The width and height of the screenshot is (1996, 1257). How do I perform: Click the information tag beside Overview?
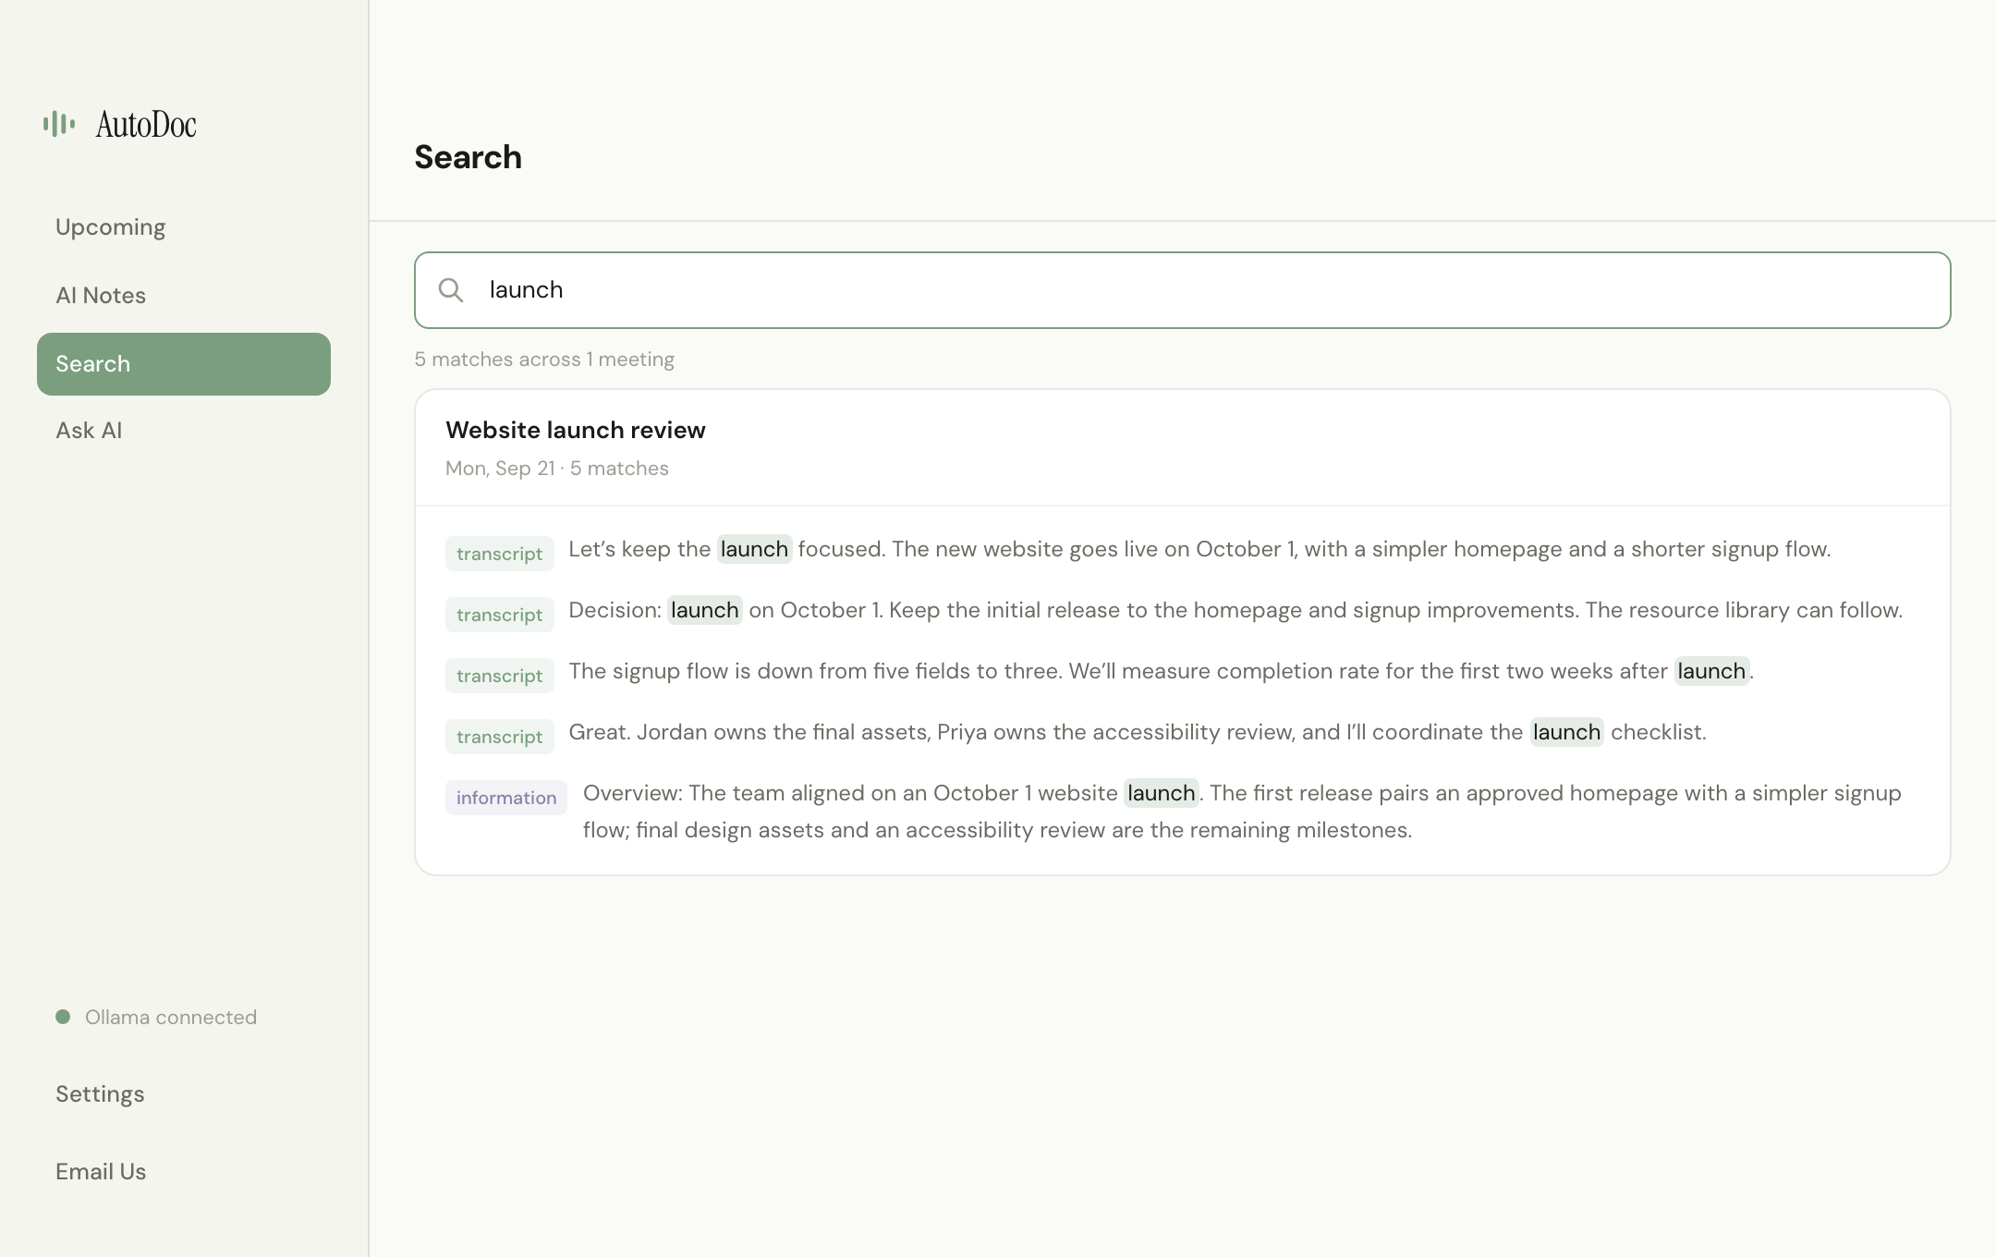pyautogui.click(x=506, y=798)
